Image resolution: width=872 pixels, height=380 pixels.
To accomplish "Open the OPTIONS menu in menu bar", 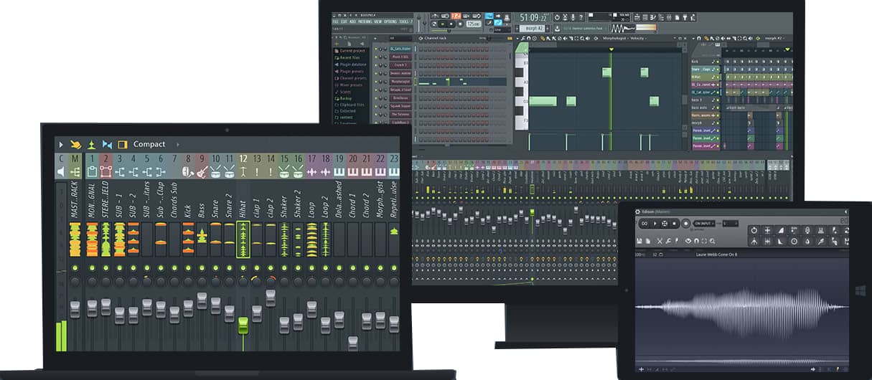I will [x=390, y=22].
